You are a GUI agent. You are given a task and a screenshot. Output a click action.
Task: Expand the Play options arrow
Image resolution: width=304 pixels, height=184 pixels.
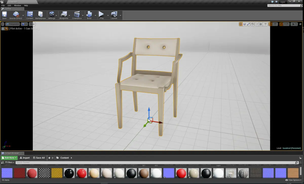[108, 15]
